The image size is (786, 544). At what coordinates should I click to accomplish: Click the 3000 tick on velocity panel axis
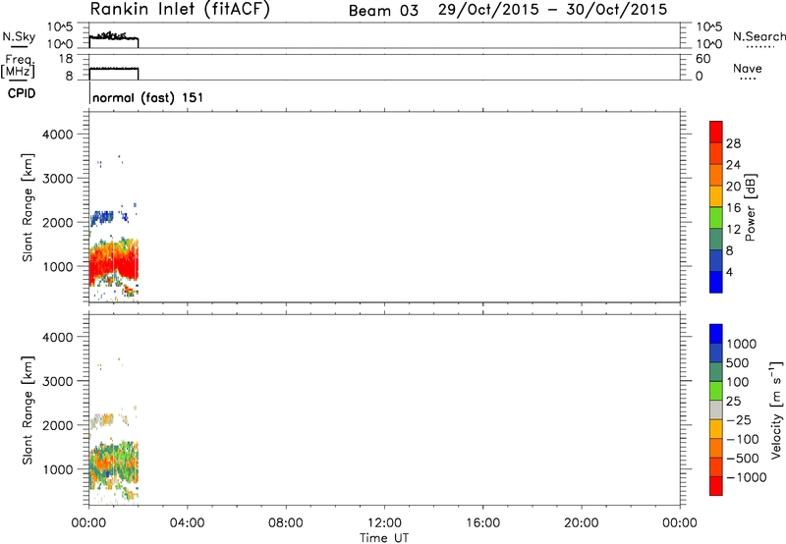pos(58,381)
